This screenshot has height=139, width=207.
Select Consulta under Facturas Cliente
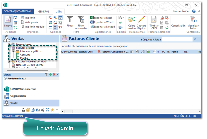click(x=25, y=55)
